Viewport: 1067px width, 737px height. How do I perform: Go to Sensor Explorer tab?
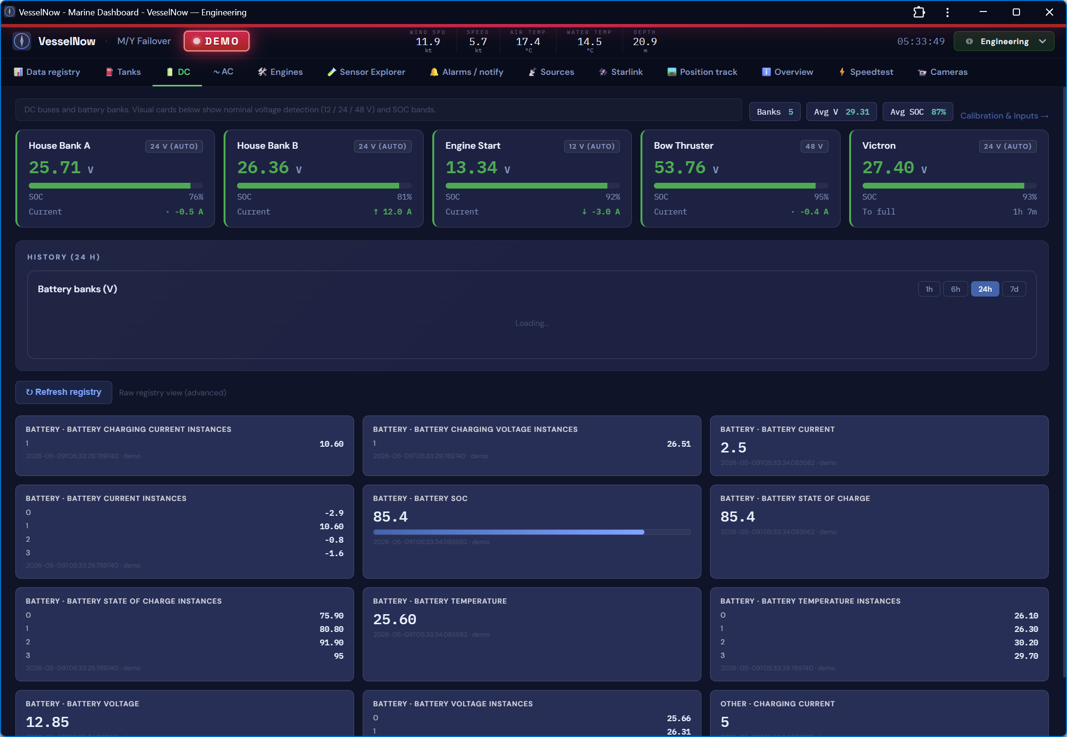(x=366, y=72)
